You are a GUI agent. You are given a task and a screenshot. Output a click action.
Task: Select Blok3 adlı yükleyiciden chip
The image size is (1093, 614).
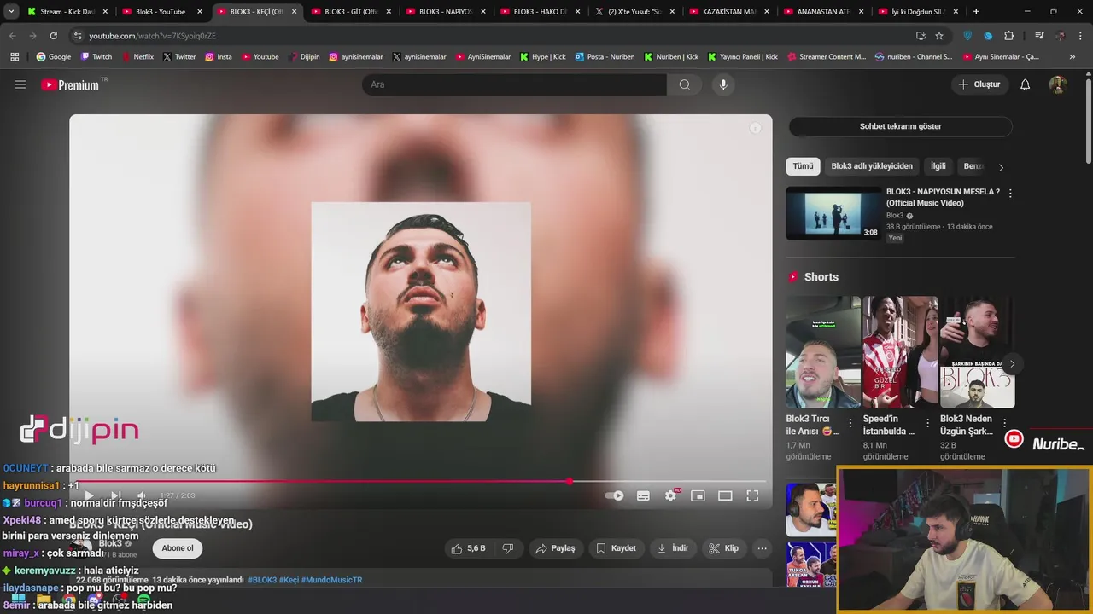click(872, 166)
